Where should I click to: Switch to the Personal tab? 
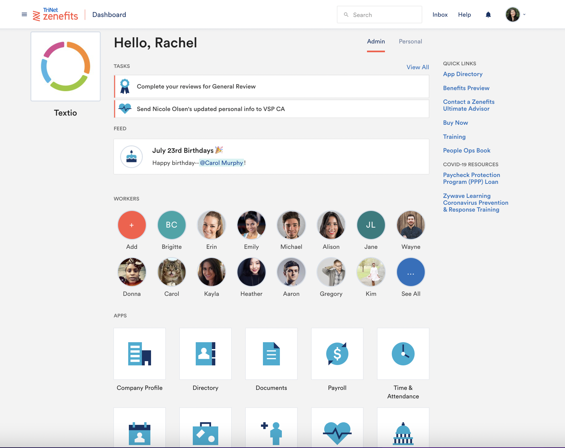coord(410,41)
